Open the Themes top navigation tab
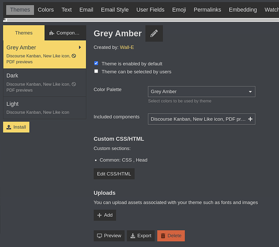Screen dimensions: 279x247 (x=20, y=10)
